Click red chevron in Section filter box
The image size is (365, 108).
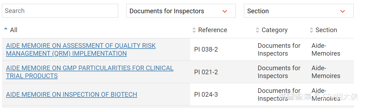coord(343,11)
